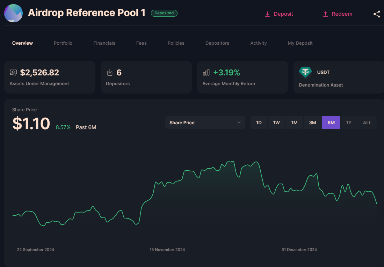
Task: Click the USDT Tether token icon
Action: 305,72
